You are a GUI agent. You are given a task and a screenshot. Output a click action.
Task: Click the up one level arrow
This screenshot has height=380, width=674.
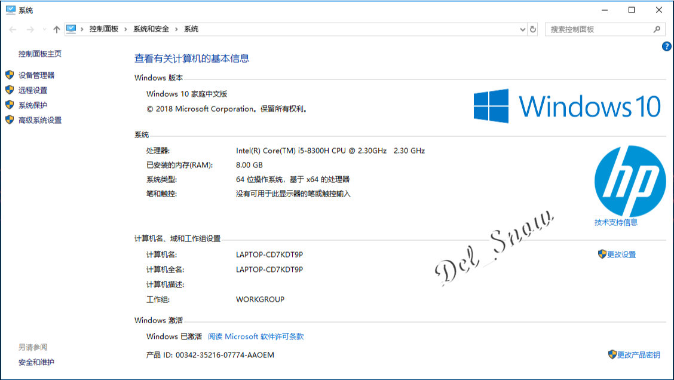point(56,29)
